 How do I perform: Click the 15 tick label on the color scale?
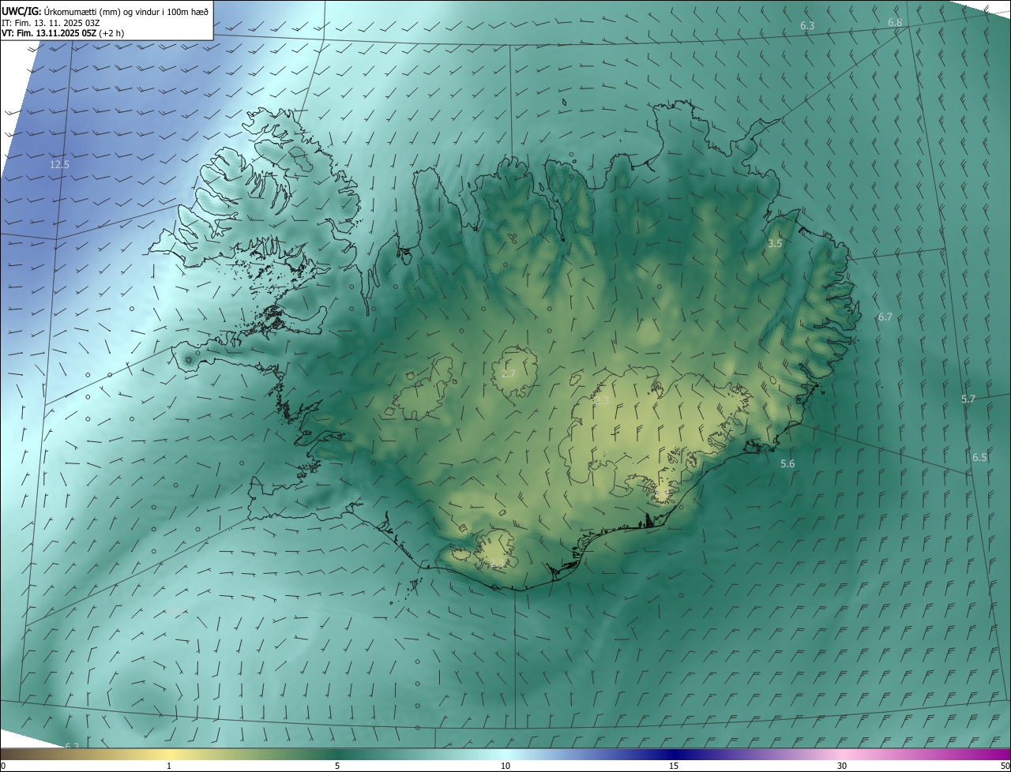674,766
